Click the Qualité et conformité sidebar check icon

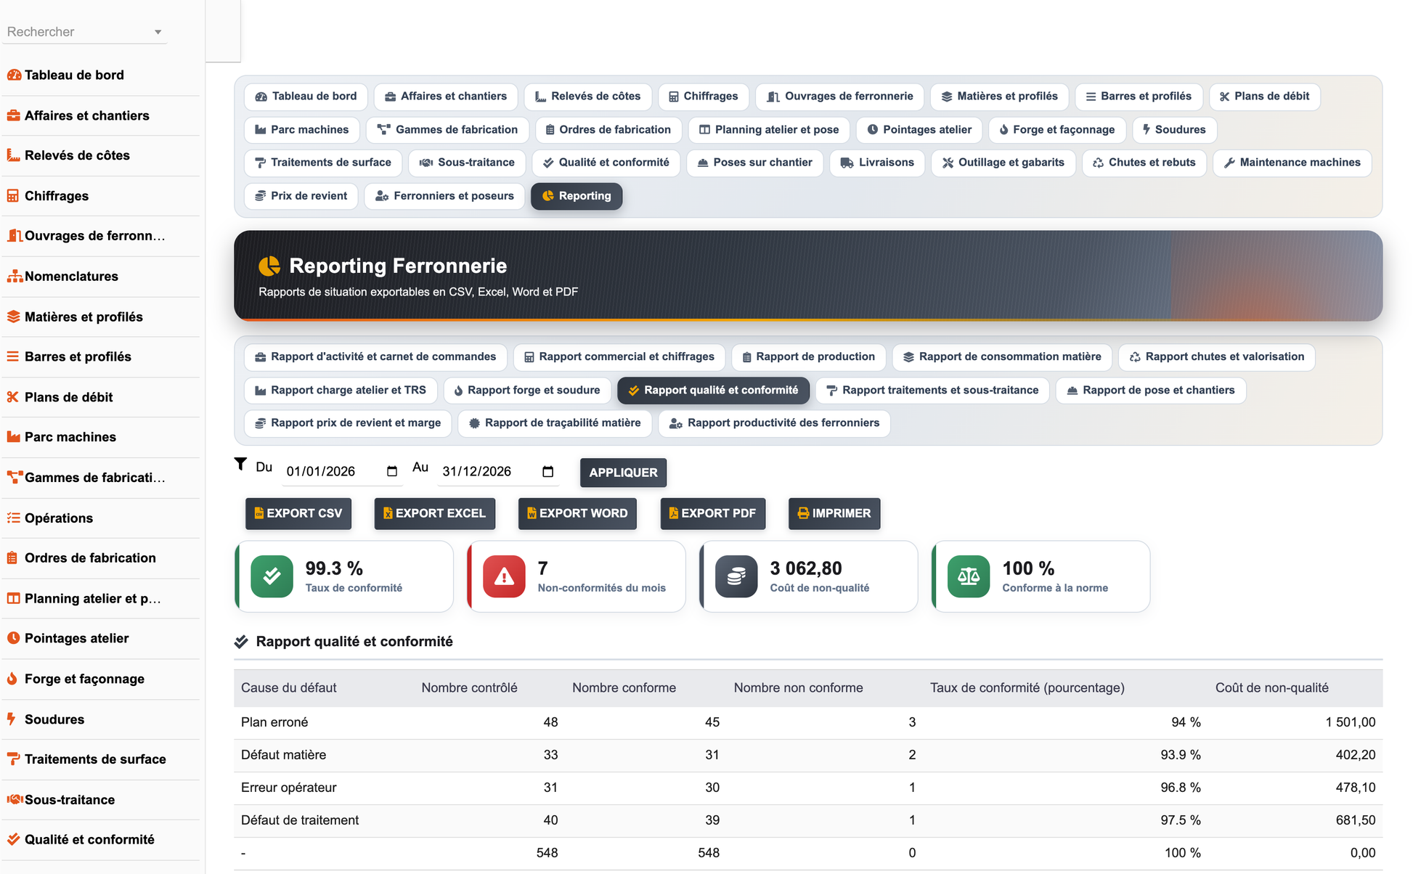14,839
